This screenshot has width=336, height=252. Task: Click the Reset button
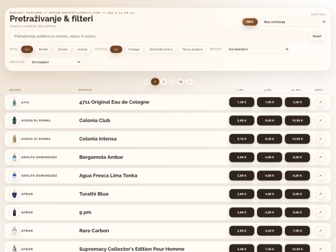(x=317, y=36)
